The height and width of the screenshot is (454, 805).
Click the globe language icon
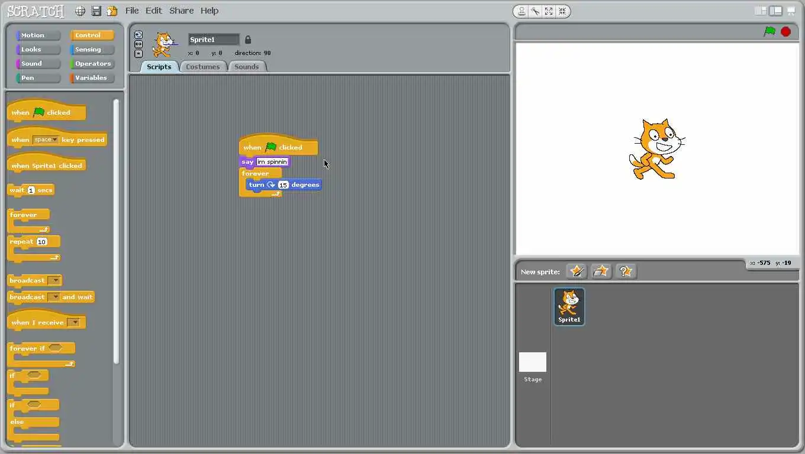pos(80,11)
